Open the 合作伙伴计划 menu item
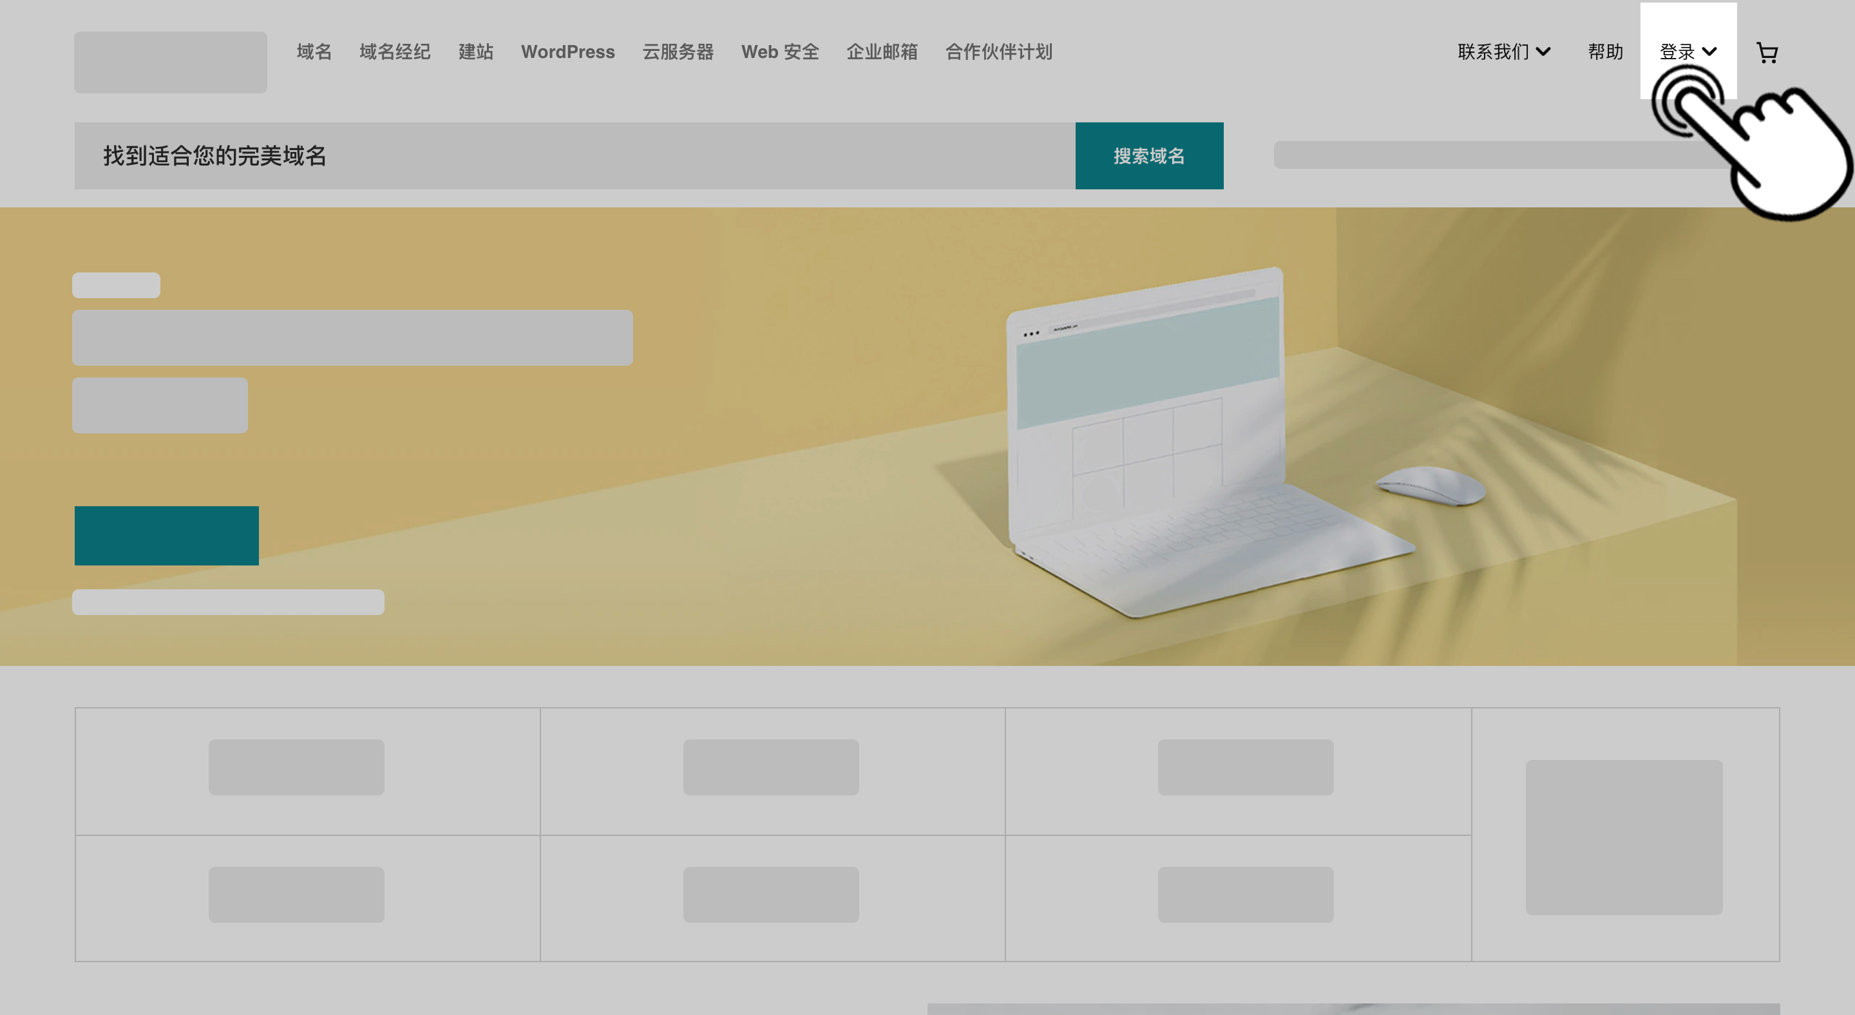This screenshot has height=1015, width=1855. click(998, 52)
